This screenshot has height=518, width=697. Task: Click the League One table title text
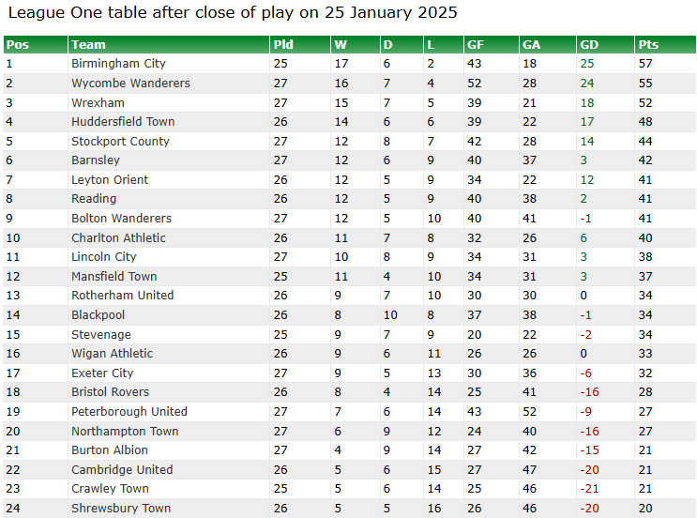coord(233,12)
